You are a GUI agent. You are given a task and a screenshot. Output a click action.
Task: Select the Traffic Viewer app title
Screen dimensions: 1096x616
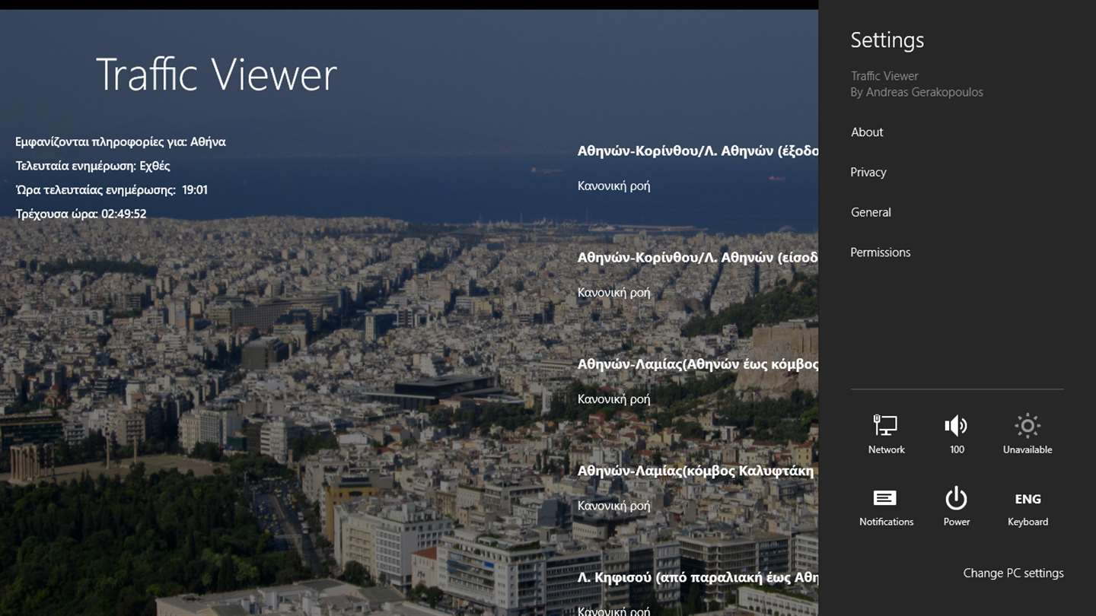pyautogui.click(x=216, y=75)
